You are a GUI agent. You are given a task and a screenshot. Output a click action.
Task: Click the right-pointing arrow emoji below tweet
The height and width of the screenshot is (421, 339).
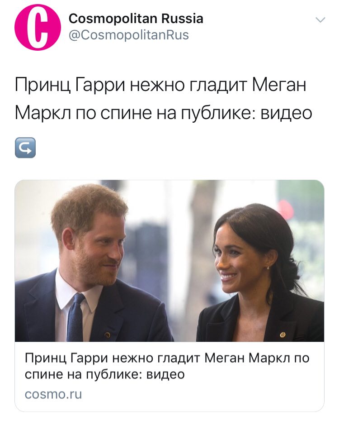(x=25, y=148)
